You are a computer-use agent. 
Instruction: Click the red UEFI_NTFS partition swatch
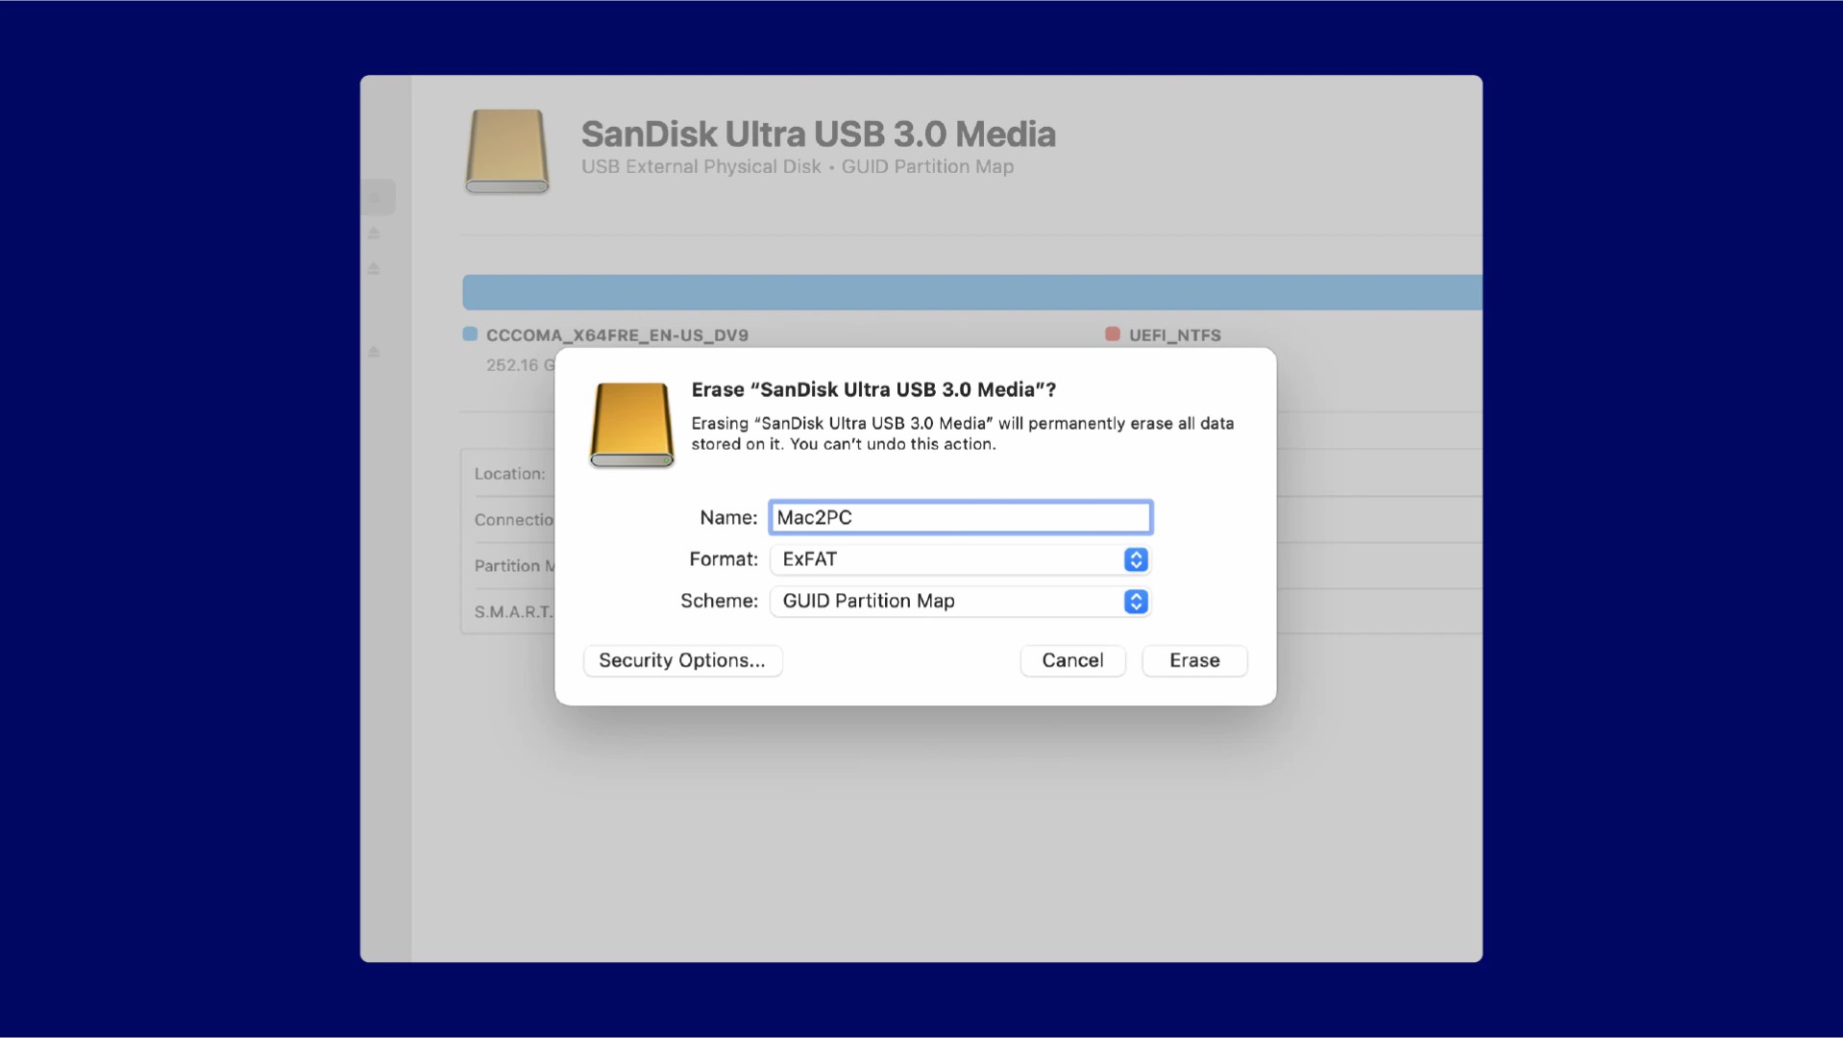click(1113, 334)
